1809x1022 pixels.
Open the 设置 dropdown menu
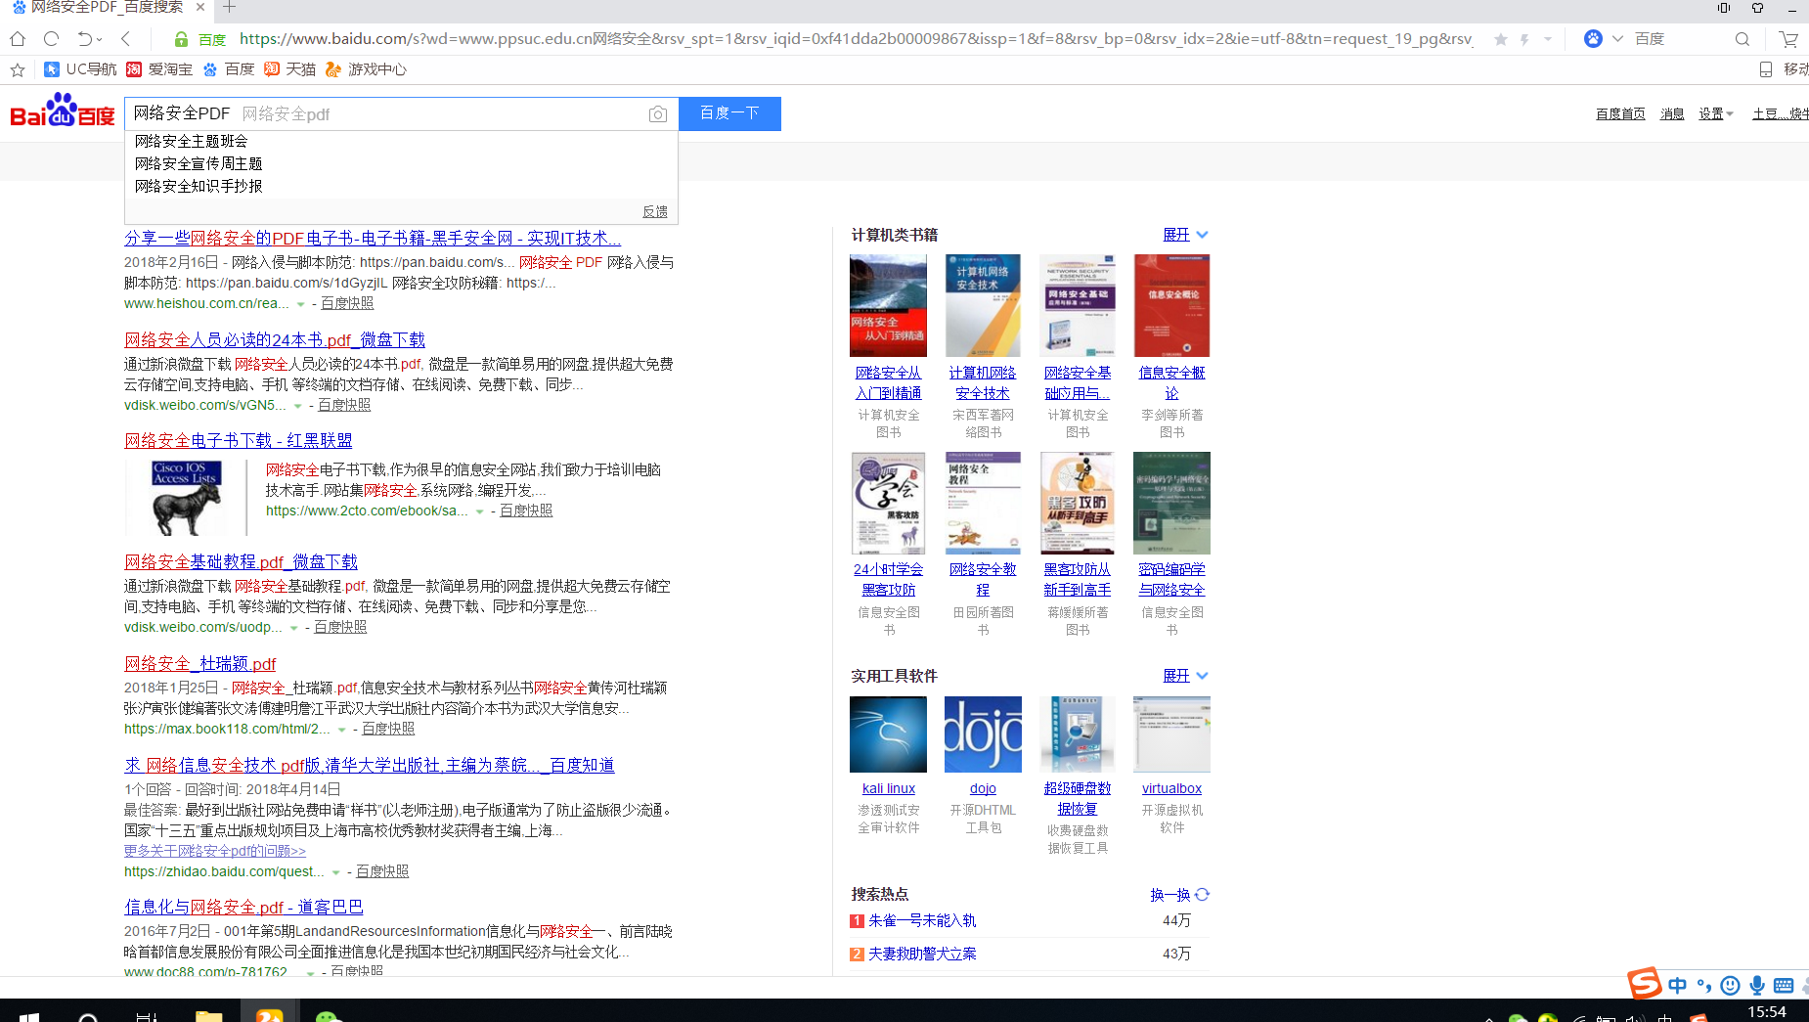[1716, 114]
